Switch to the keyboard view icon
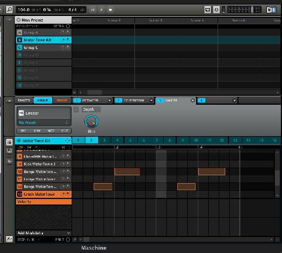282x253 pixels. pos(9,151)
